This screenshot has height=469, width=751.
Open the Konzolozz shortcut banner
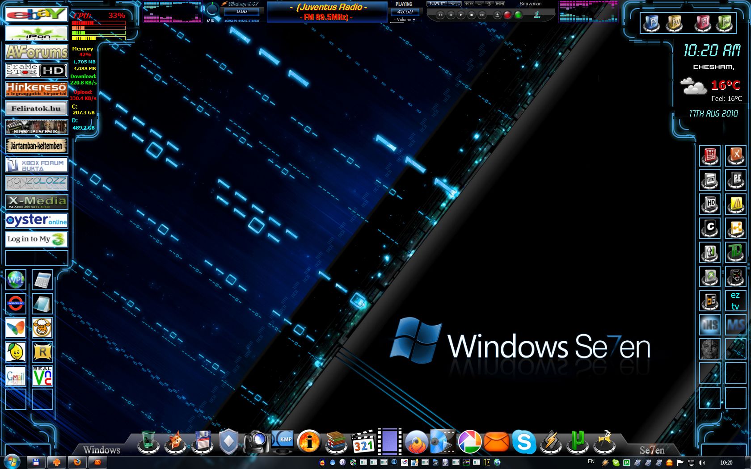(37, 183)
